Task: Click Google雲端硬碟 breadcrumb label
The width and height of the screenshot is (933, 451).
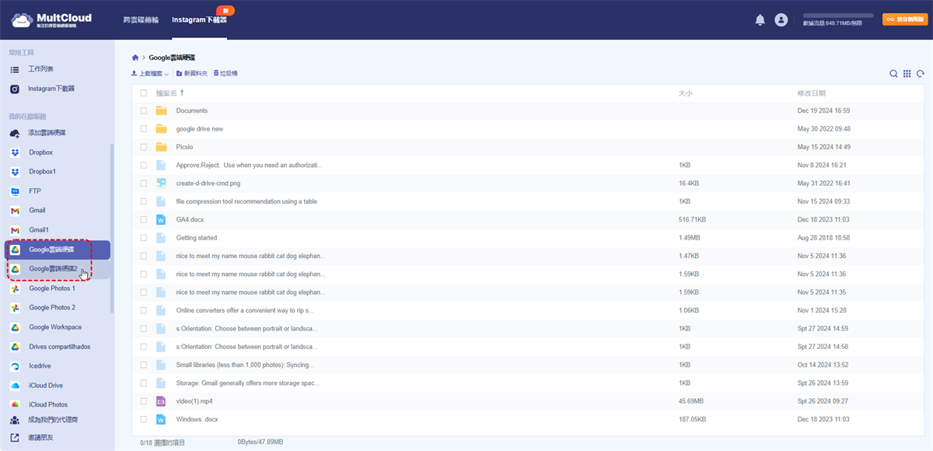Action: click(172, 58)
